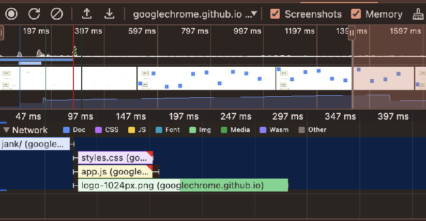Toggle the Memory checkbox
The width and height of the screenshot is (426, 221).
click(x=356, y=14)
